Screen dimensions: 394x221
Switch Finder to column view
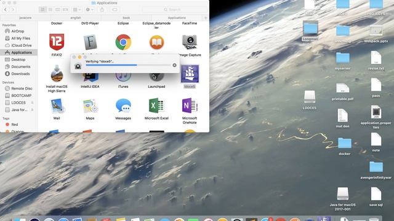pyautogui.click(x=58, y=10)
